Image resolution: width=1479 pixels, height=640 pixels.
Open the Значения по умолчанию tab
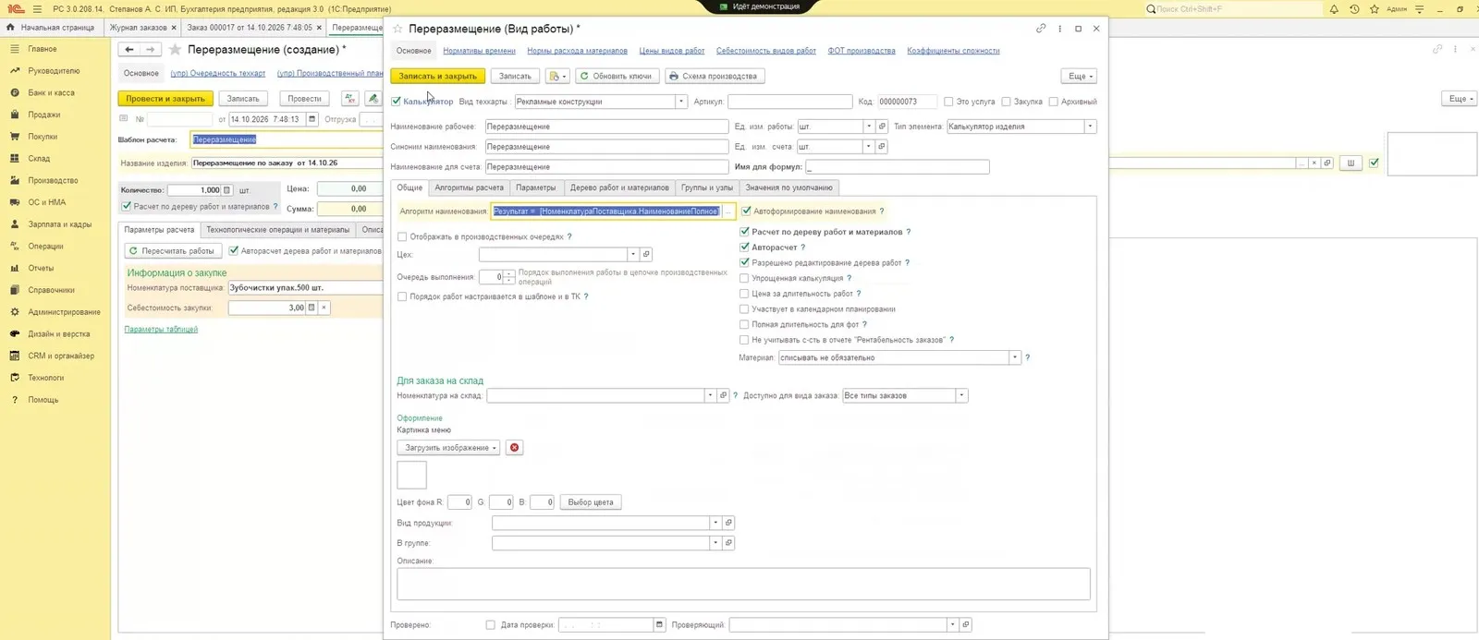click(789, 187)
